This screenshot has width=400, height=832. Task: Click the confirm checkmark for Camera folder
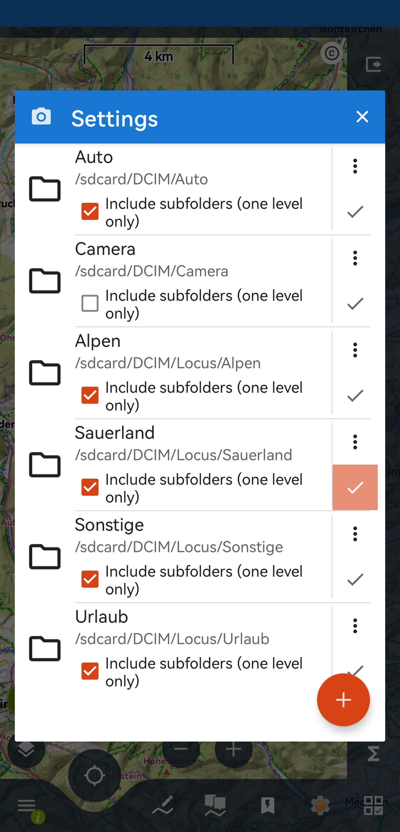click(355, 304)
